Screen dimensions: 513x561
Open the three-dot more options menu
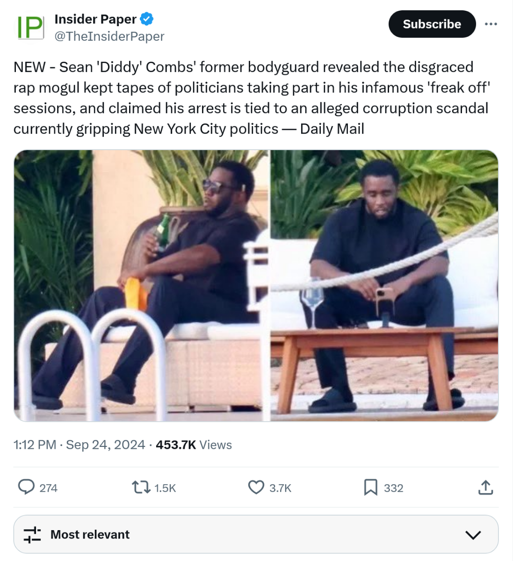[491, 24]
